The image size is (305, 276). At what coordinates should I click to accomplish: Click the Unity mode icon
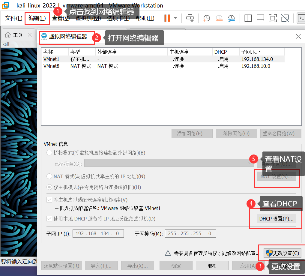(x=285, y=18)
